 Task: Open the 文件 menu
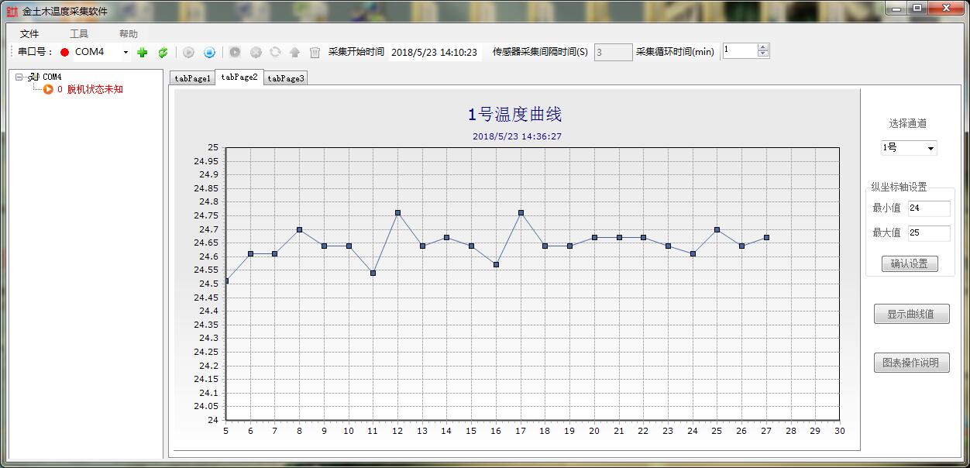29,34
